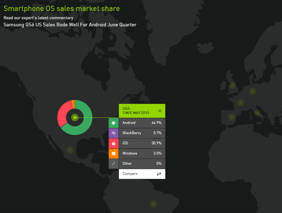Viewport: 282px width, 213px height.
Task: Click the USA map marker at the donut center
Action: [x=75, y=117]
